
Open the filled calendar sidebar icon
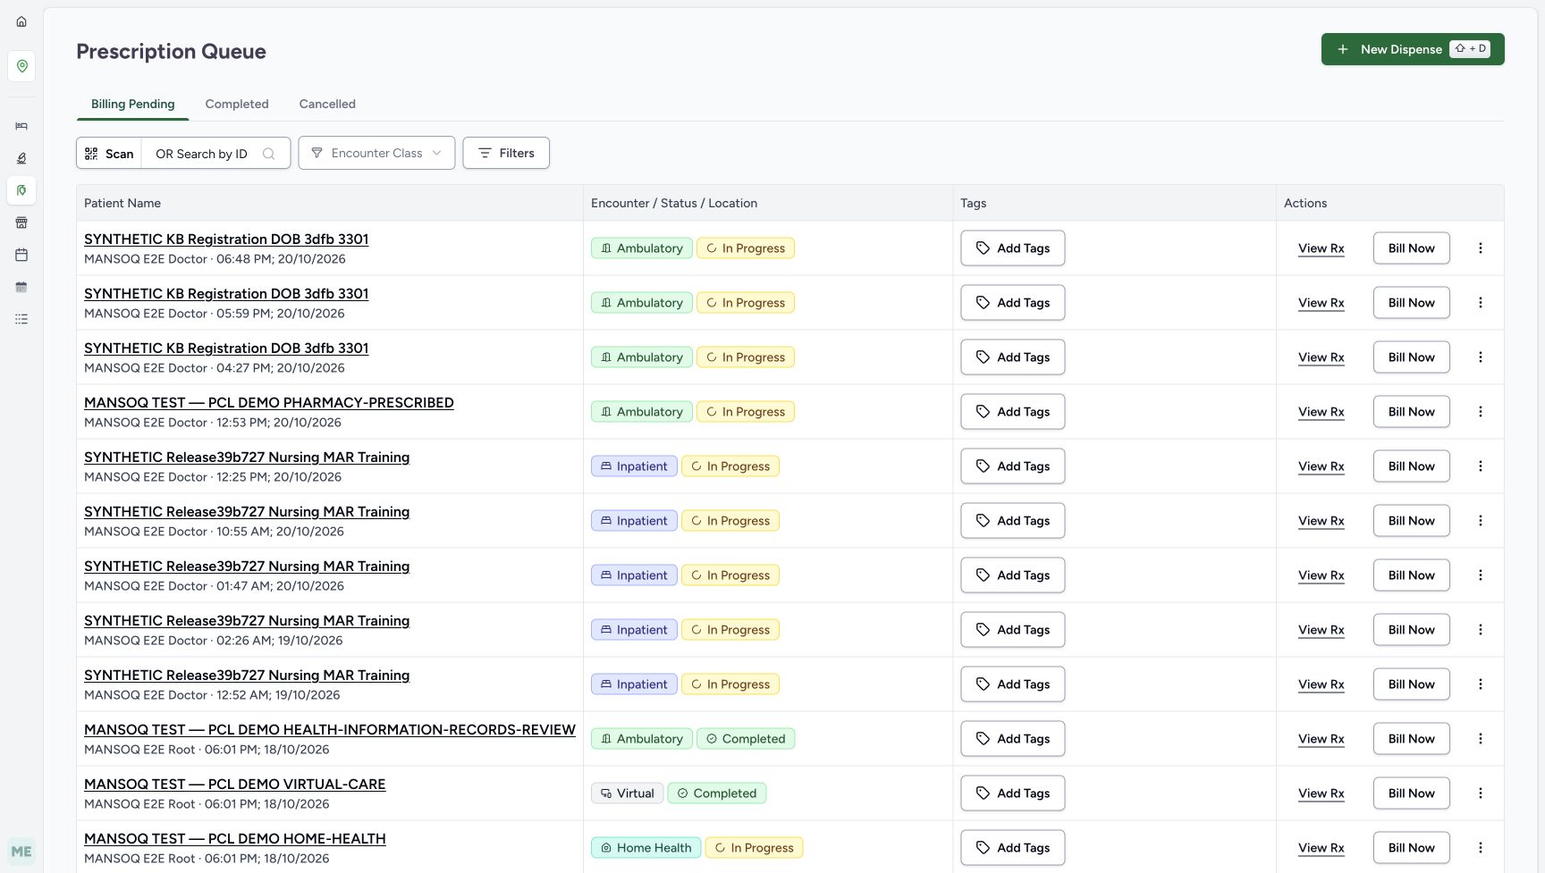point(21,287)
